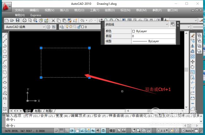Toggle layer 0 freeze sun icon
The width and height of the screenshot is (205, 135).
pyautogui.click(x=71, y=27)
